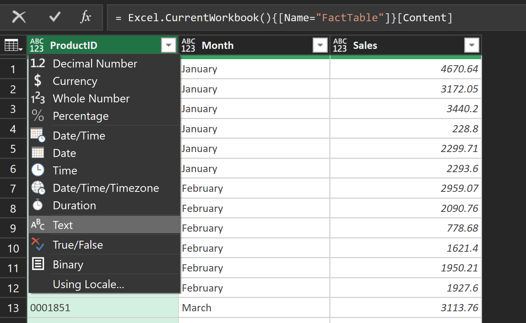Click Sales column data type icon
This screenshot has width=526, height=323.
pyautogui.click(x=340, y=45)
